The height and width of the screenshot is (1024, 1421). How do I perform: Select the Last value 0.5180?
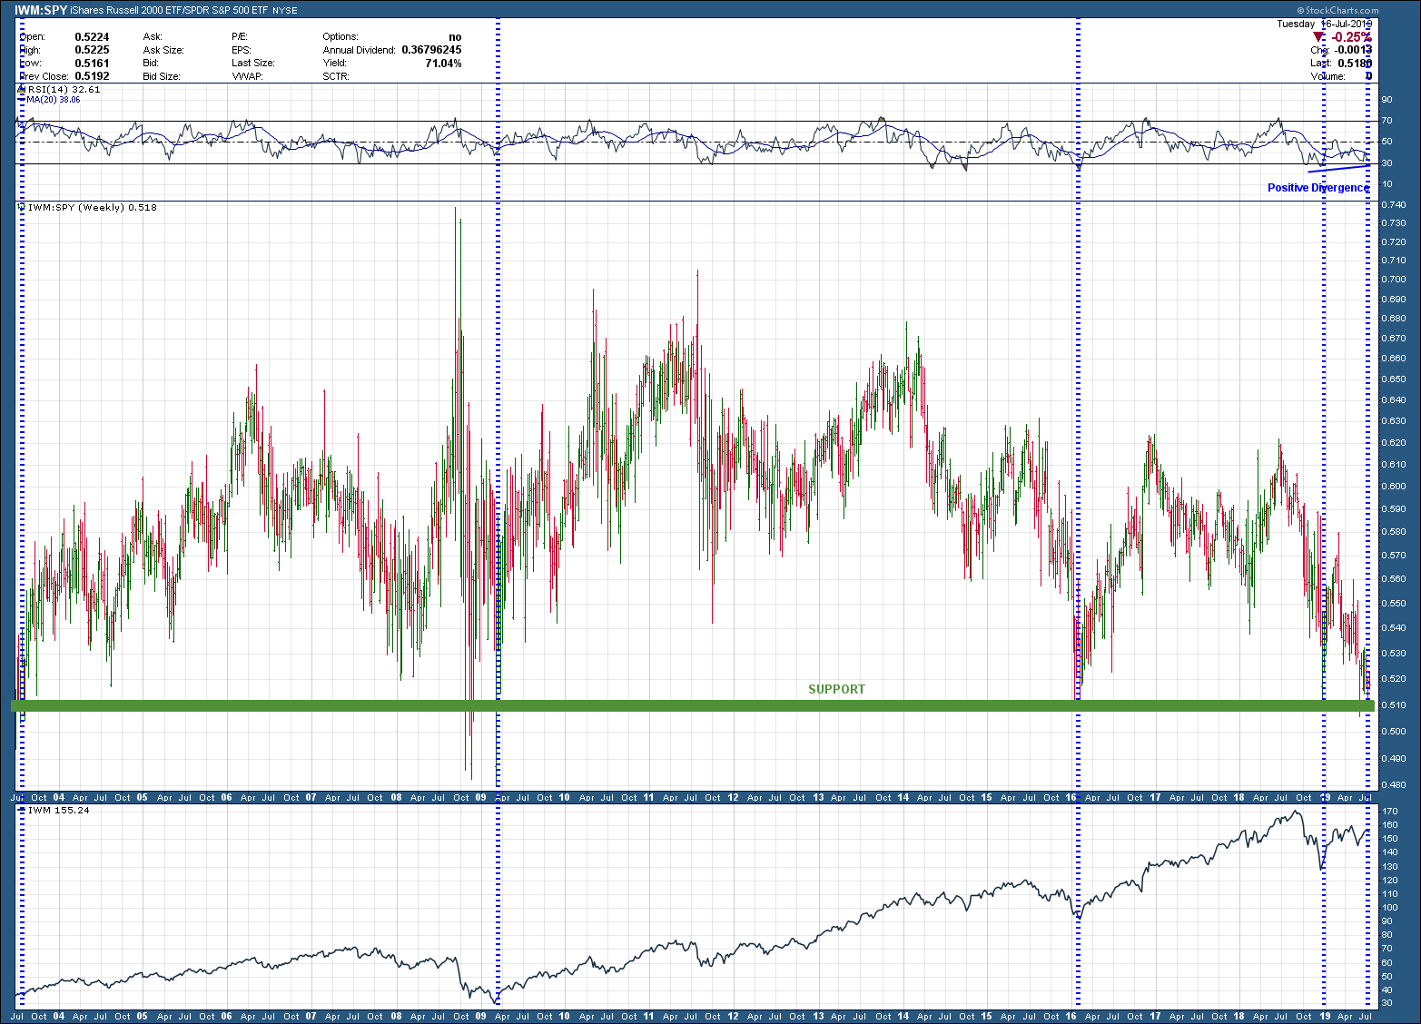coord(1354,64)
